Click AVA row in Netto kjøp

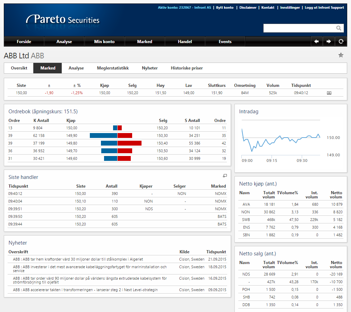291,204
